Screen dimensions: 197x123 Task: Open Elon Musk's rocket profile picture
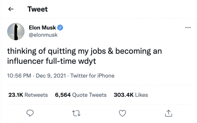[16, 32]
